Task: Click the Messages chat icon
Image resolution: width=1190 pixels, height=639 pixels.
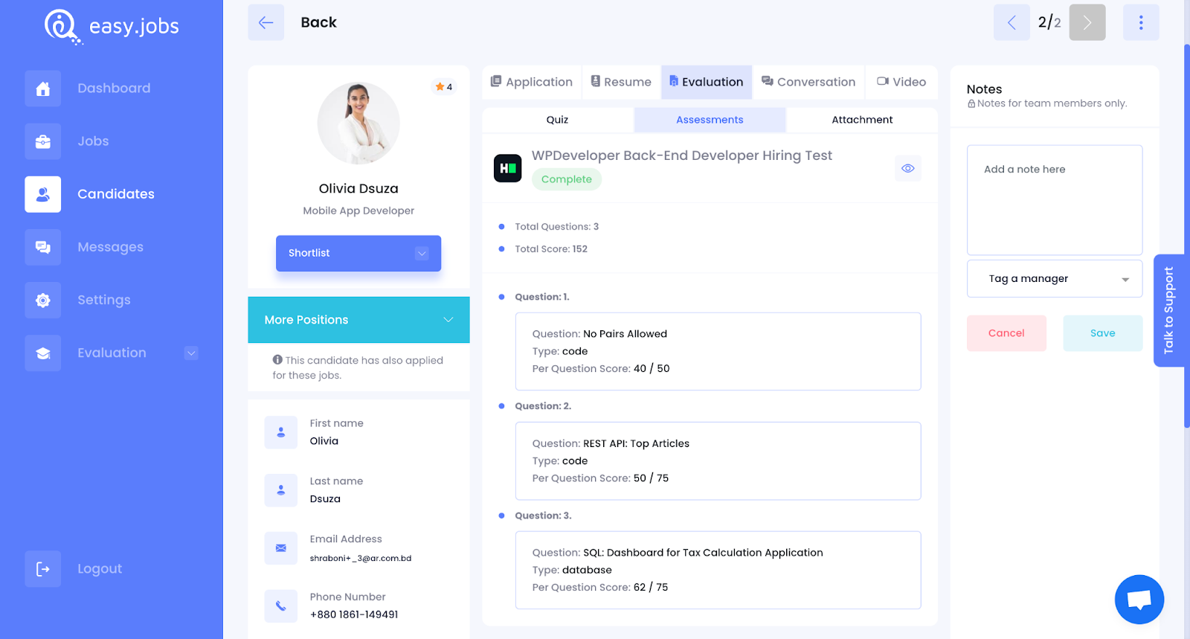Action: 43,247
